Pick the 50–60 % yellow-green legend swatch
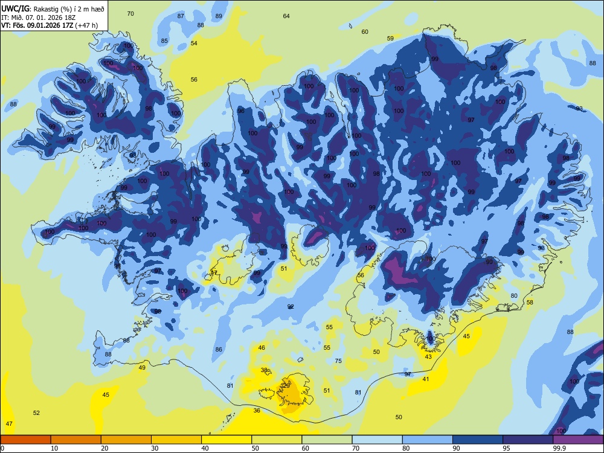 [x=277, y=440]
